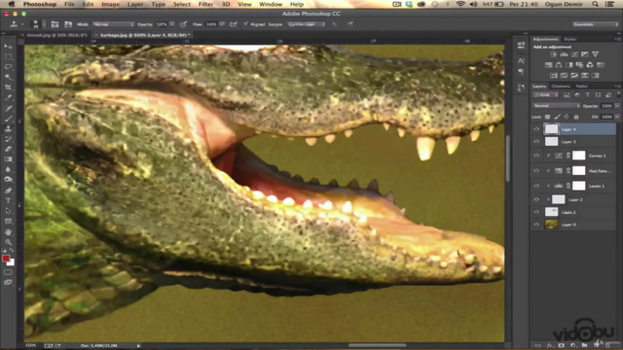Select the Eraser tool
Image resolution: width=623 pixels, height=350 pixels.
(8, 149)
